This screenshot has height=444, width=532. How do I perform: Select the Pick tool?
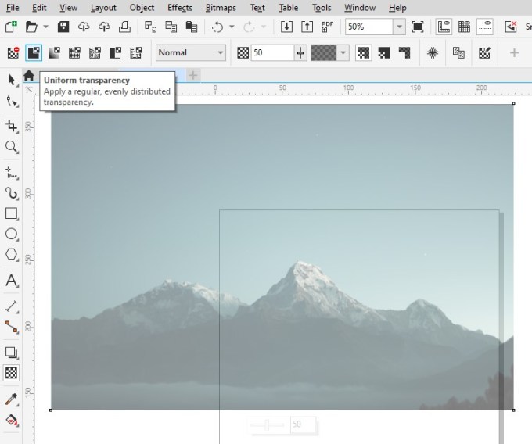(x=12, y=81)
